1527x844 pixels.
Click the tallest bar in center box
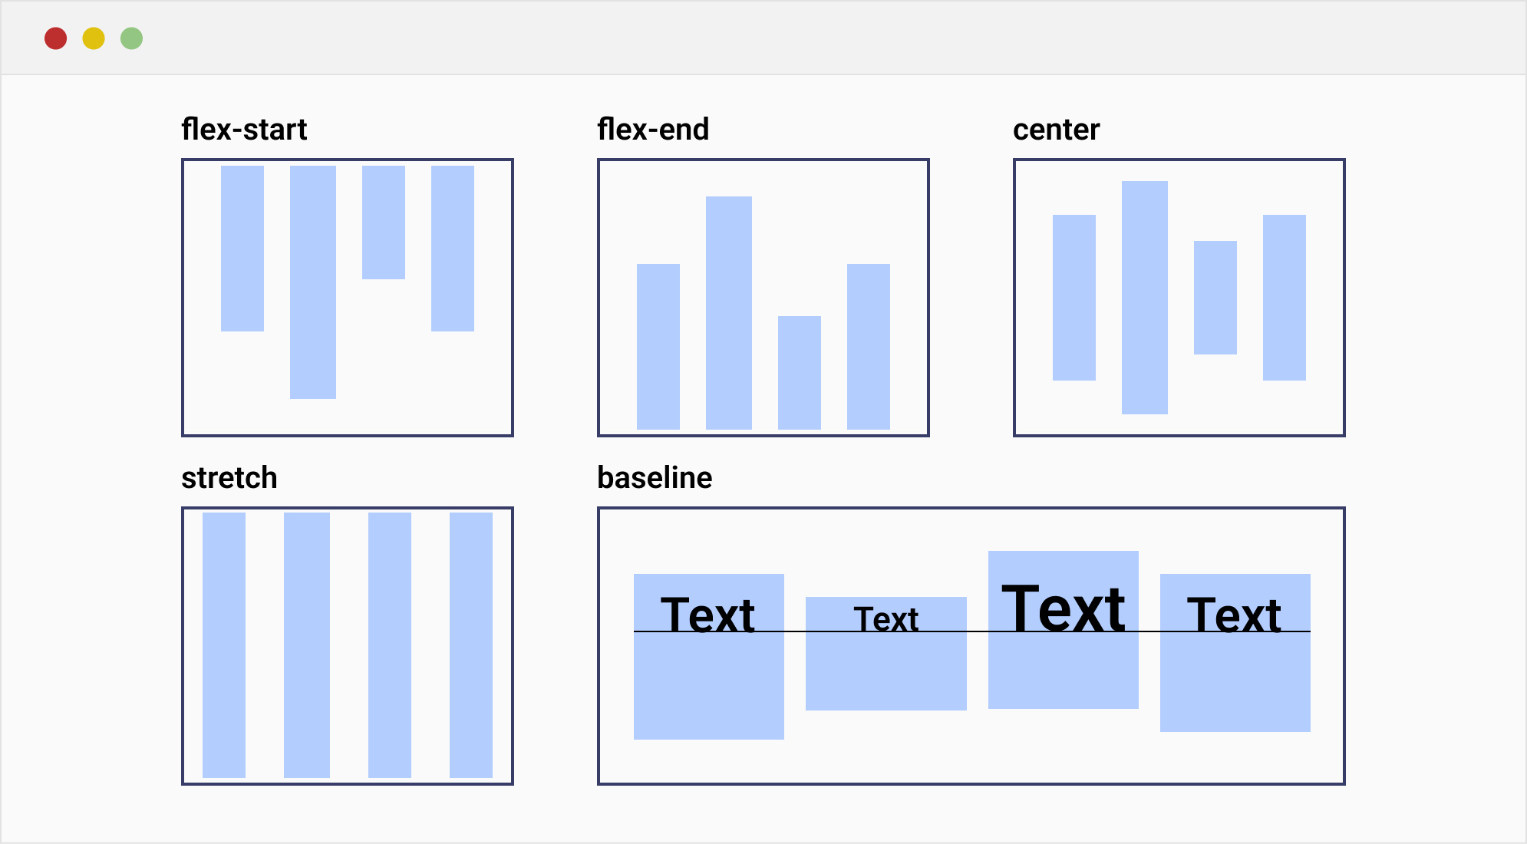point(1145,297)
